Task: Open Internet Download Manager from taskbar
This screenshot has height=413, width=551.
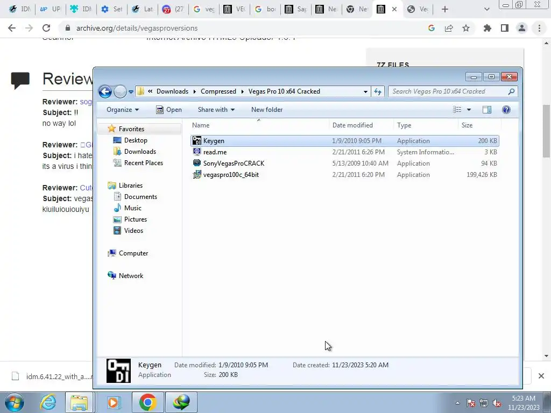Action: (181, 402)
